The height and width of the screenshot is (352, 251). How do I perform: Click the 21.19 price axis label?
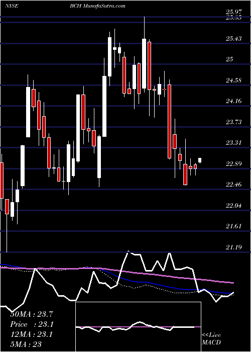tap(234, 247)
